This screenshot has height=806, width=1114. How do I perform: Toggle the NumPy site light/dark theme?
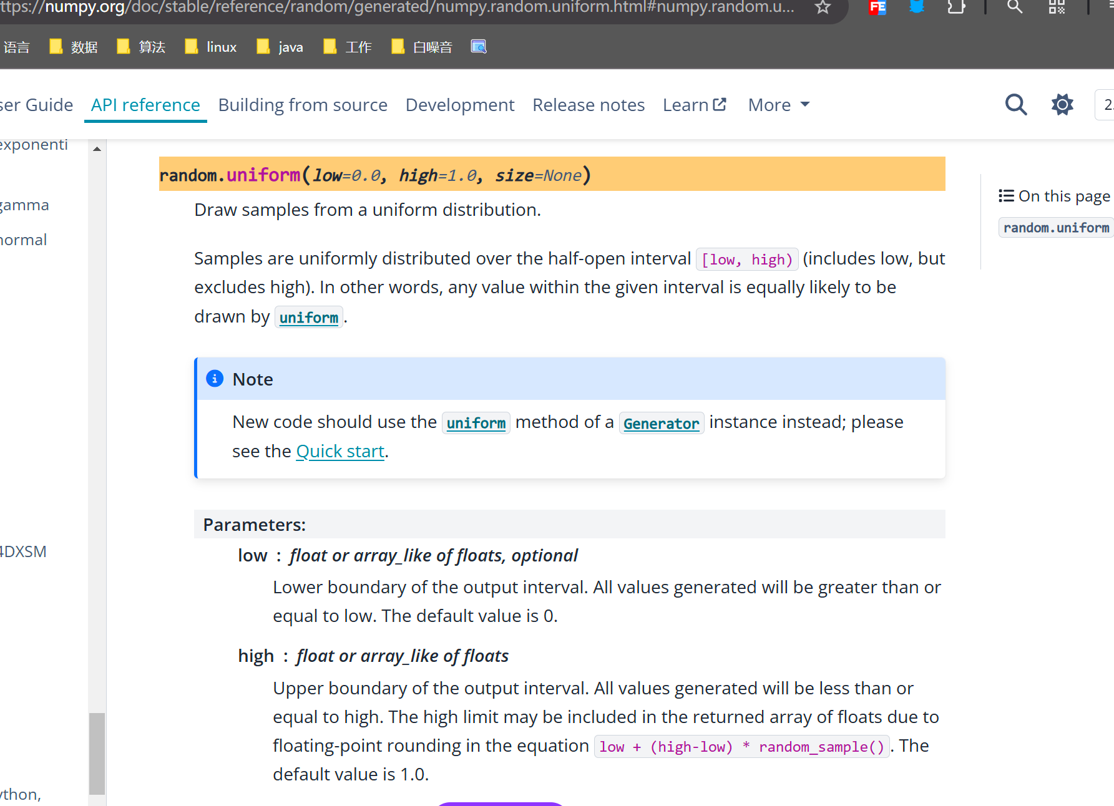click(1062, 104)
